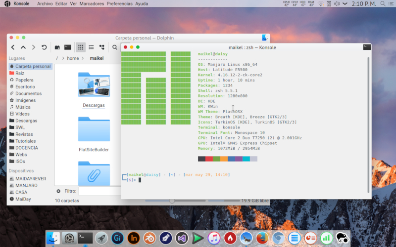Click the terminal icon in Konsole title bar
Screen dimensions: 396x247
point(367,47)
